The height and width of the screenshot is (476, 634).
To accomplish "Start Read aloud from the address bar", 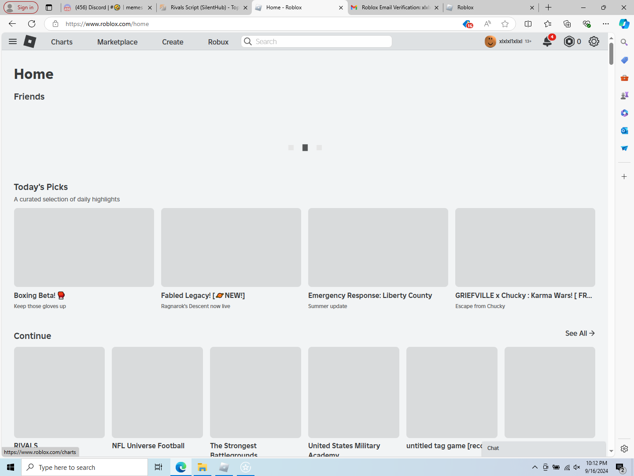I will coord(487,24).
